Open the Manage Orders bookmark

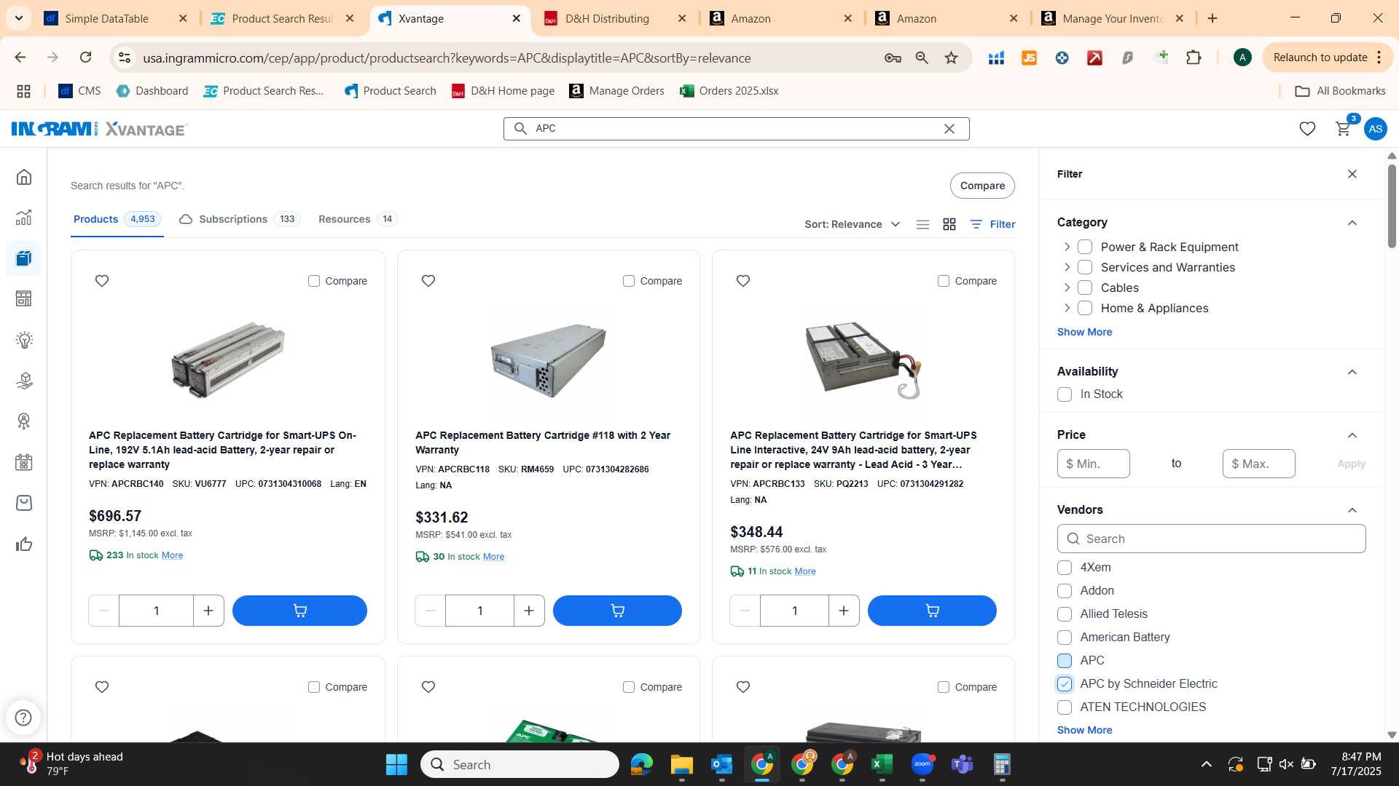[616, 91]
